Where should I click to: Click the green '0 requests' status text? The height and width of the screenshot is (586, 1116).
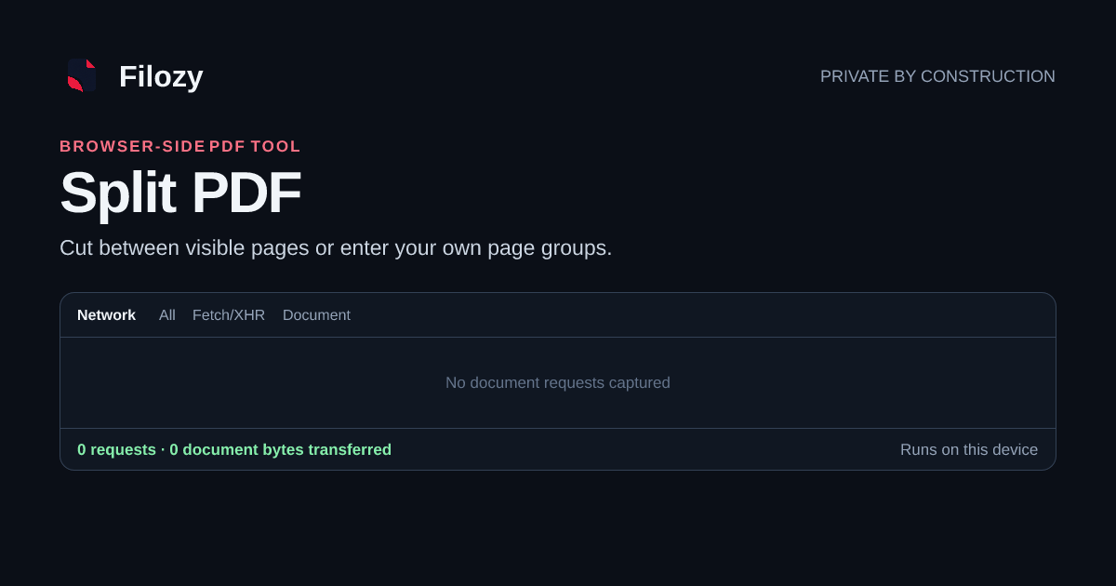(116, 450)
